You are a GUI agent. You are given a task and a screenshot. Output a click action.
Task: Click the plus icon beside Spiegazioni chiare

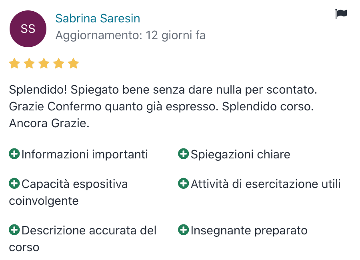(183, 154)
